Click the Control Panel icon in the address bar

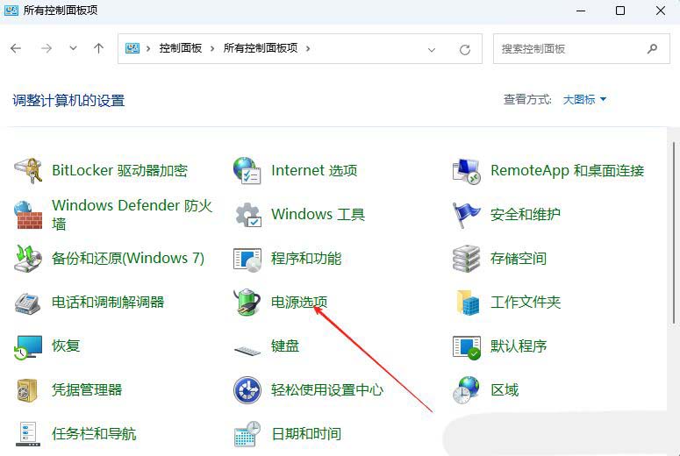tap(132, 48)
